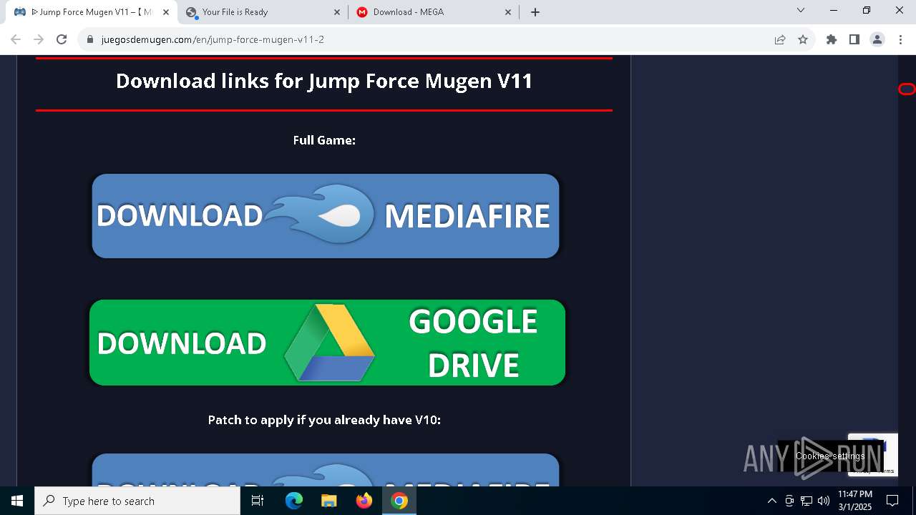Open the Chrome profile avatar

(877, 39)
